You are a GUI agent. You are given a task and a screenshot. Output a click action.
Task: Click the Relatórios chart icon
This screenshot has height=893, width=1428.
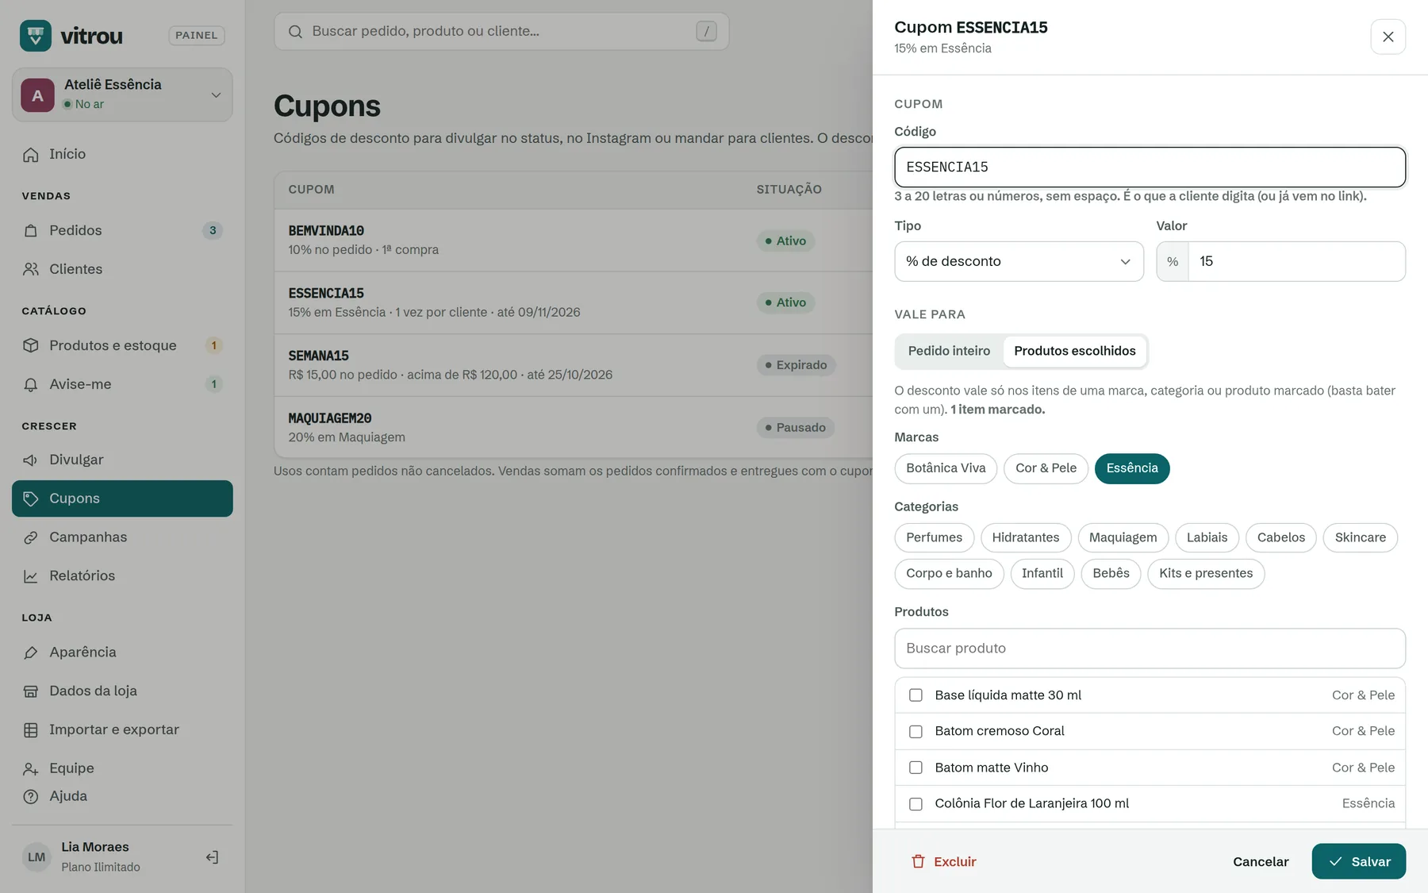(x=31, y=576)
